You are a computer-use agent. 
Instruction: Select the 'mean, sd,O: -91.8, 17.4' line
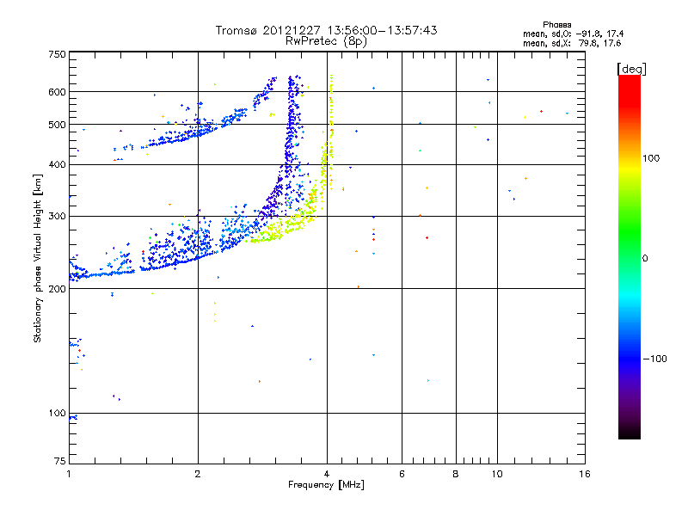(573, 34)
